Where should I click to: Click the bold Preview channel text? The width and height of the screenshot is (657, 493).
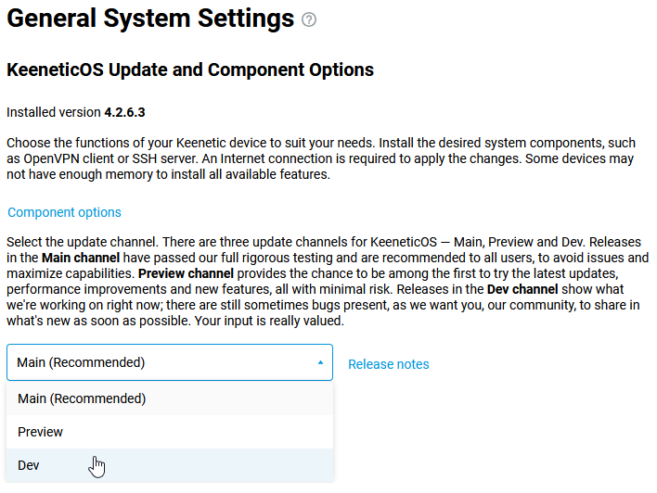[x=182, y=273]
